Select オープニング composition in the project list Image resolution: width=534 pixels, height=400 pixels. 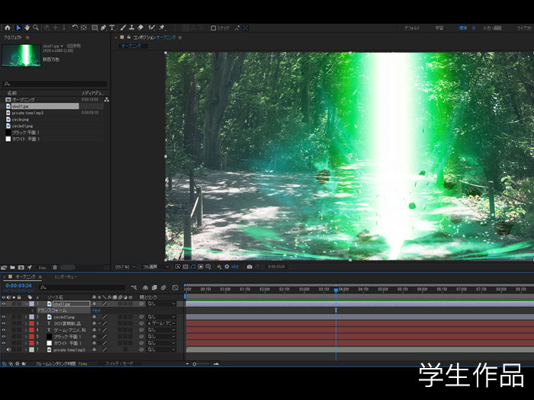point(23,100)
